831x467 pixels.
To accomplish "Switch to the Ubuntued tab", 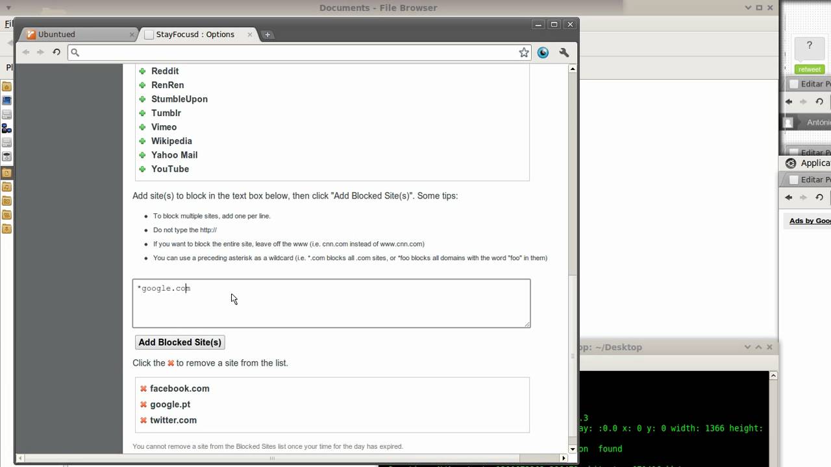I will click(x=78, y=34).
